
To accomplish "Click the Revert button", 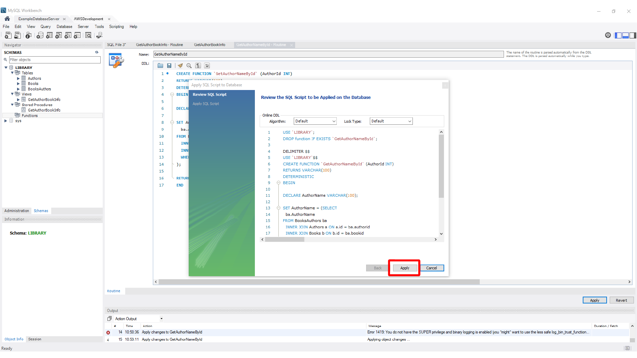I will point(621,300).
